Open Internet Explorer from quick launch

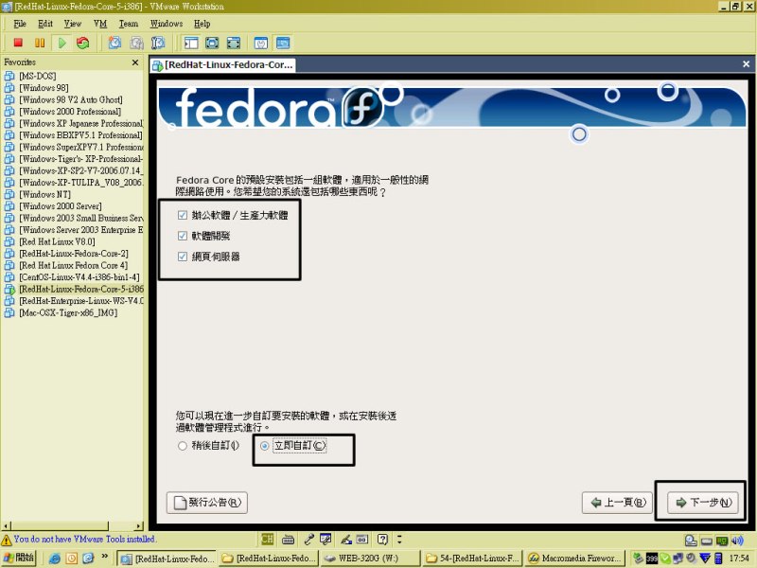pos(55,559)
